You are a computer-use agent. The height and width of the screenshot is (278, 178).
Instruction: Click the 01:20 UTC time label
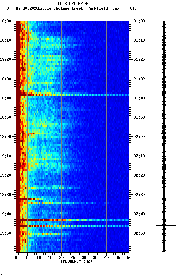tap(139, 60)
